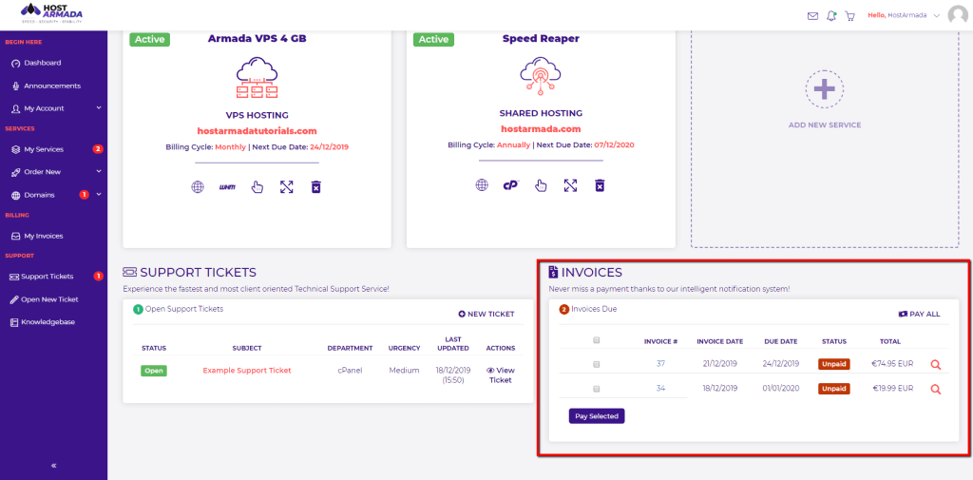Open the Example Support Ticket subject link

247,370
